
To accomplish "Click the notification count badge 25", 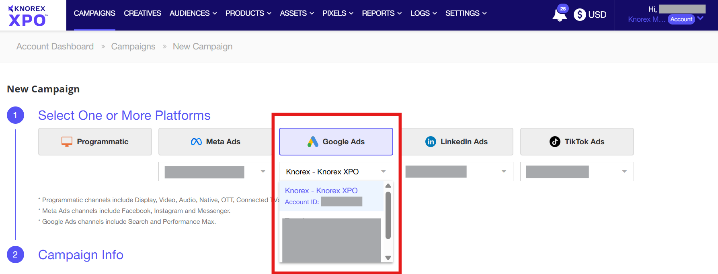I will point(563,8).
